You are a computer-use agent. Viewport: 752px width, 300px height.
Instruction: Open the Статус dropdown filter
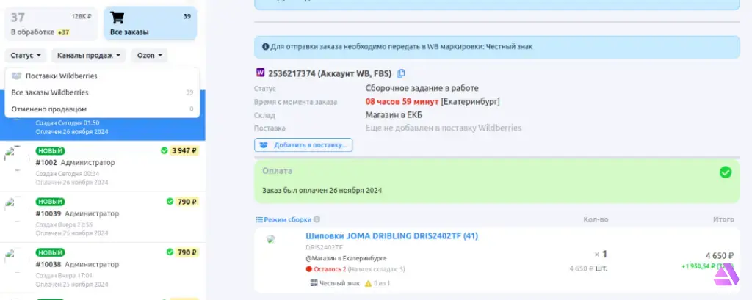(x=26, y=56)
